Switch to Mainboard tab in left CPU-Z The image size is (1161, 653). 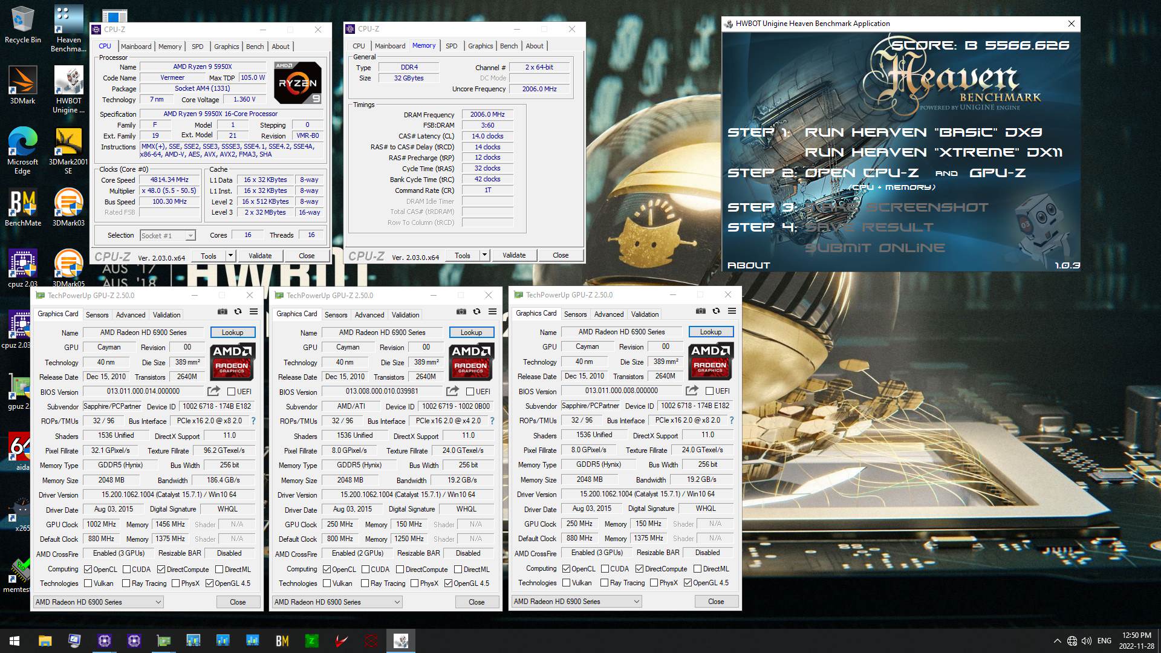(136, 47)
